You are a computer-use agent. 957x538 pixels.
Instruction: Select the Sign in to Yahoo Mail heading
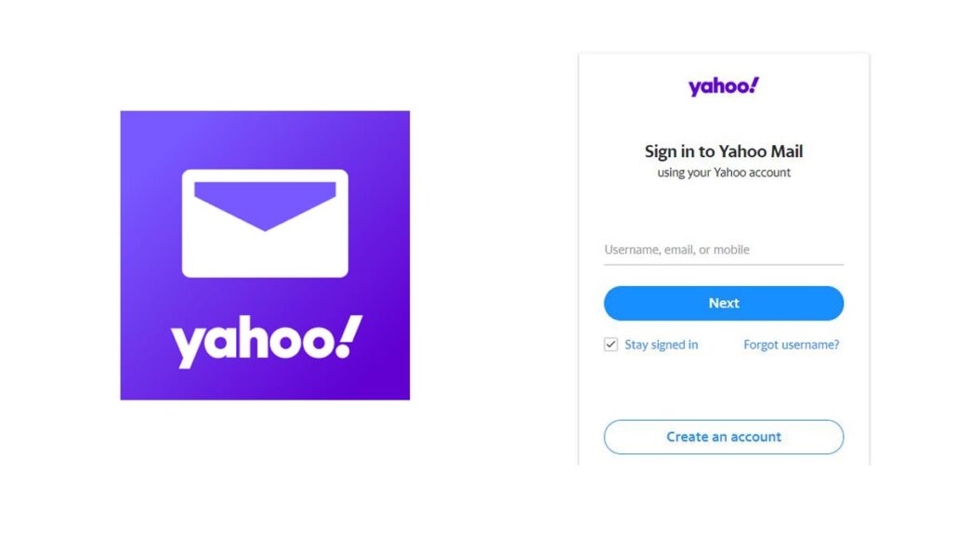pos(724,151)
